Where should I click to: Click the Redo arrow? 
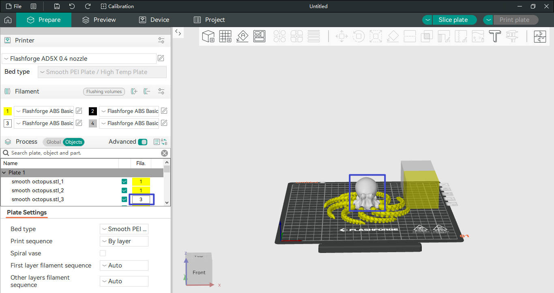88,6
